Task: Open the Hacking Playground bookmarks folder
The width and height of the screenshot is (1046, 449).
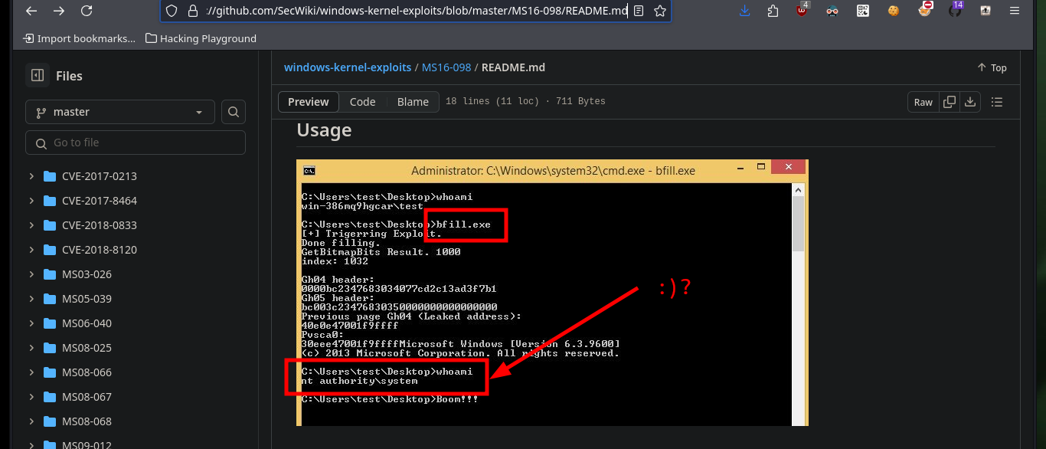Action: (x=201, y=38)
